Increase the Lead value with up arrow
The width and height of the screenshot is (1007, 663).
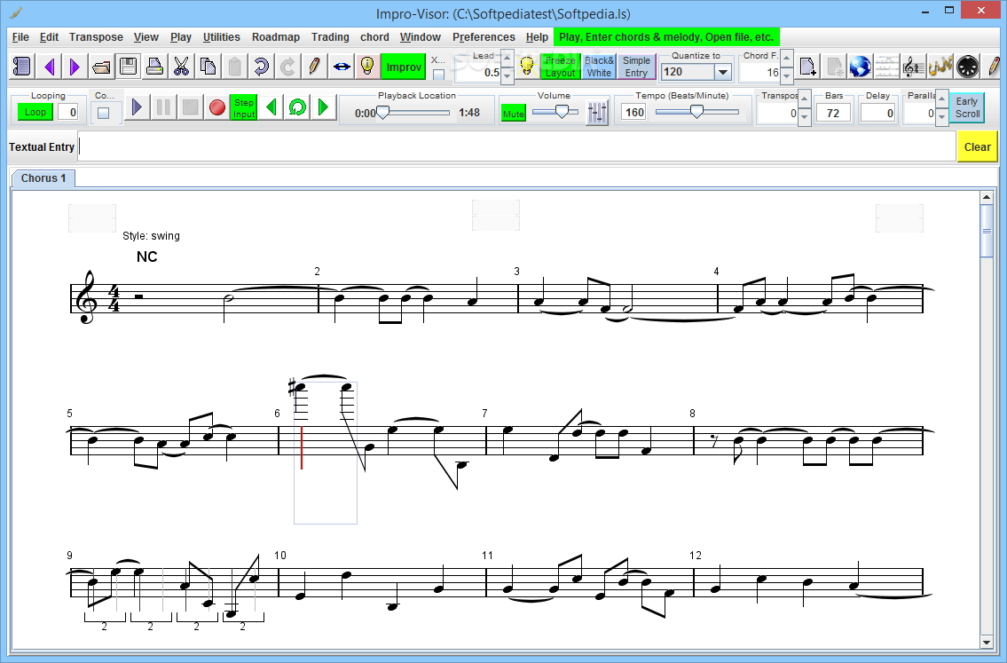pos(507,59)
